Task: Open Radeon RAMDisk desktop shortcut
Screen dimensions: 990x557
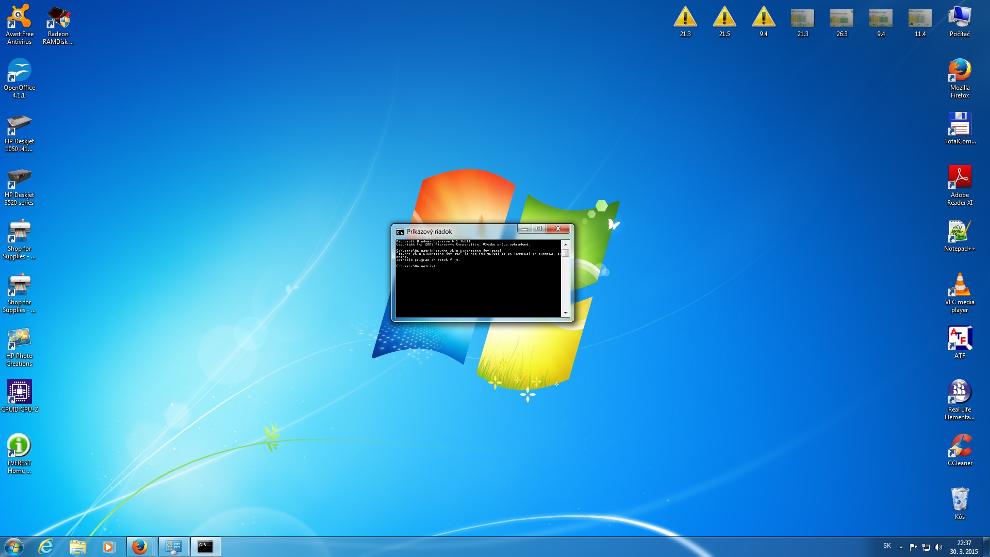Action: pos(58,18)
